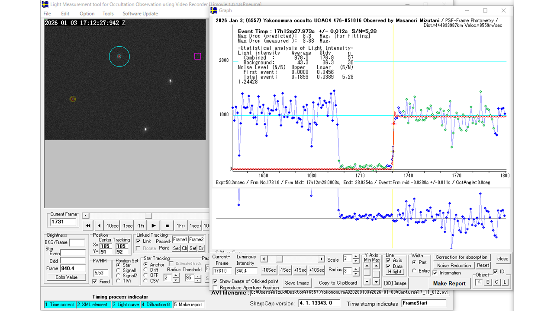This screenshot has height=311, width=554.
Task: Toggle the Link checkbox in Linked Tracking
Action: (138, 241)
